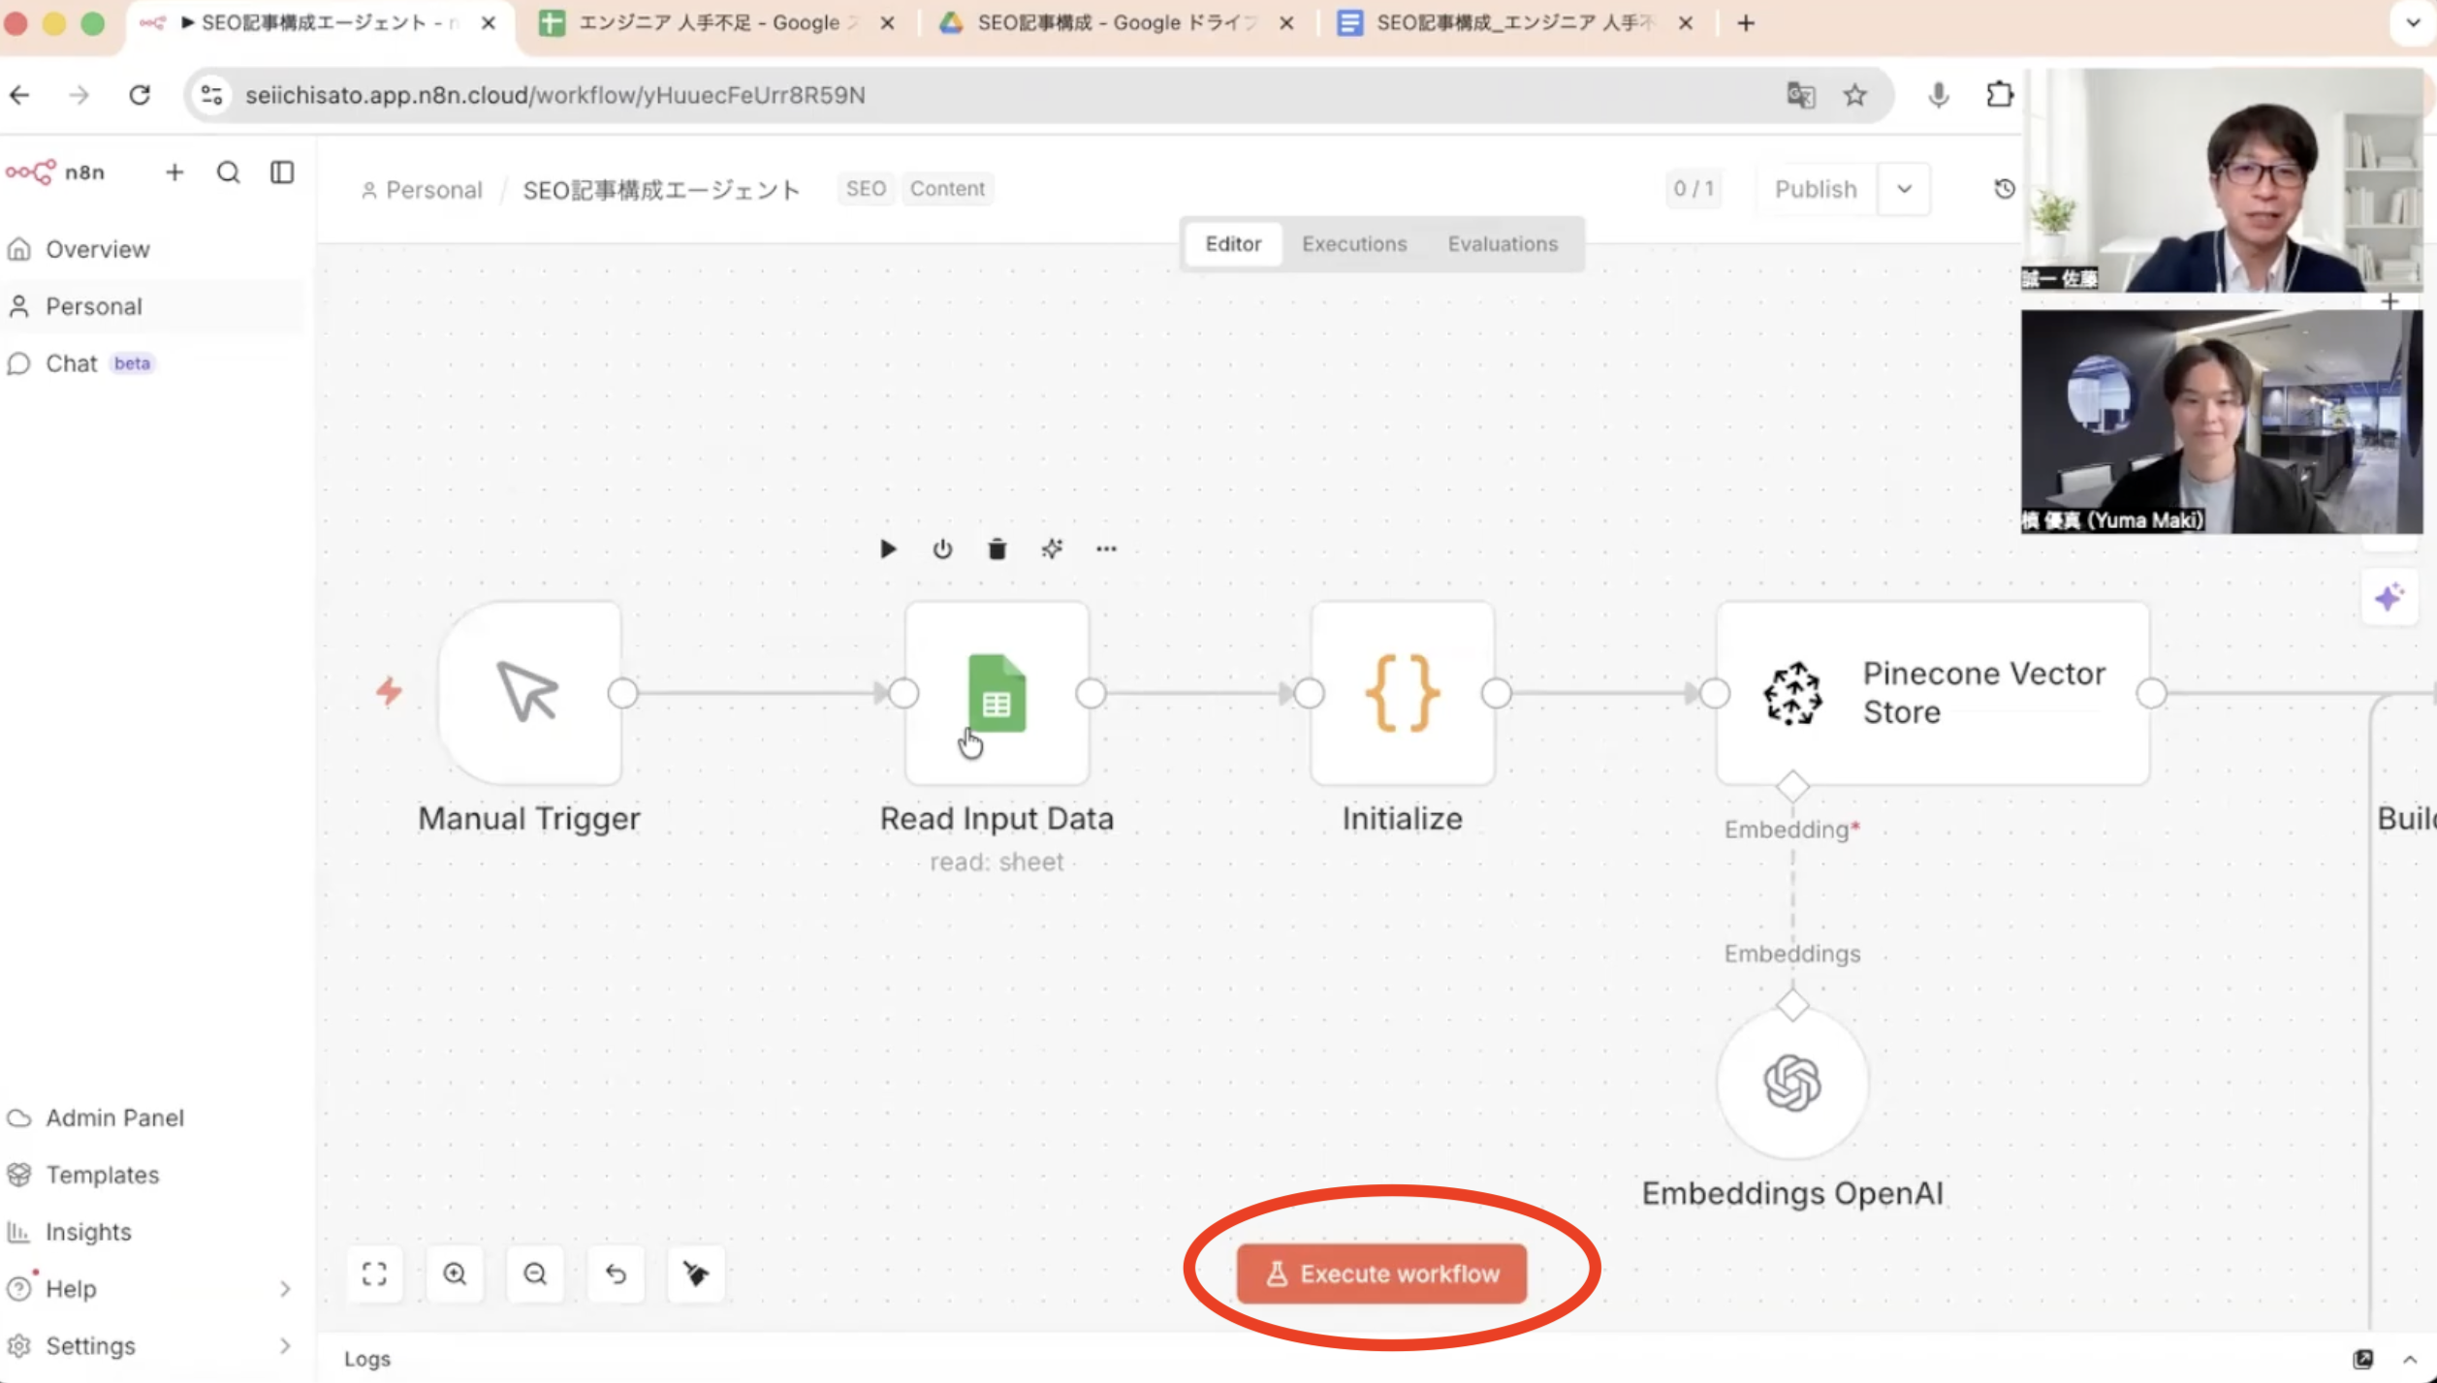Select the Read Input Data sheets node
Image resolution: width=2437 pixels, height=1383 pixels.
[x=997, y=693]
